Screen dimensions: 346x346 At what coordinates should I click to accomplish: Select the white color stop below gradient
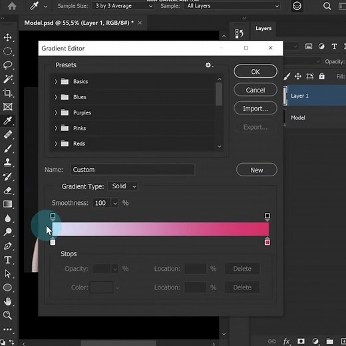click(53, 242)
